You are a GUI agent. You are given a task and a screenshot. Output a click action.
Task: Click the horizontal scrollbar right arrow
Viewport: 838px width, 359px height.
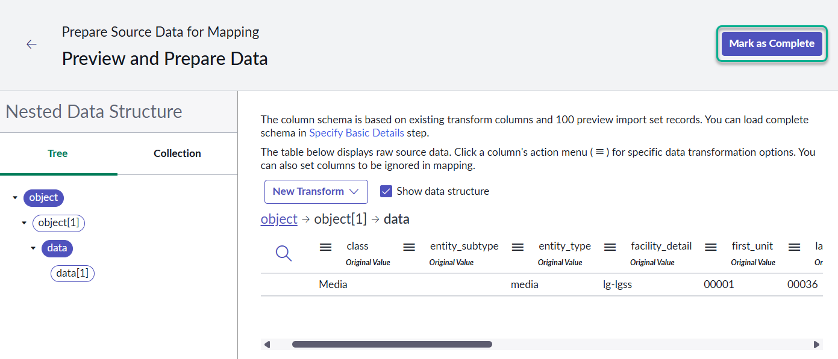pyautogui.click(x=816, y=345)
